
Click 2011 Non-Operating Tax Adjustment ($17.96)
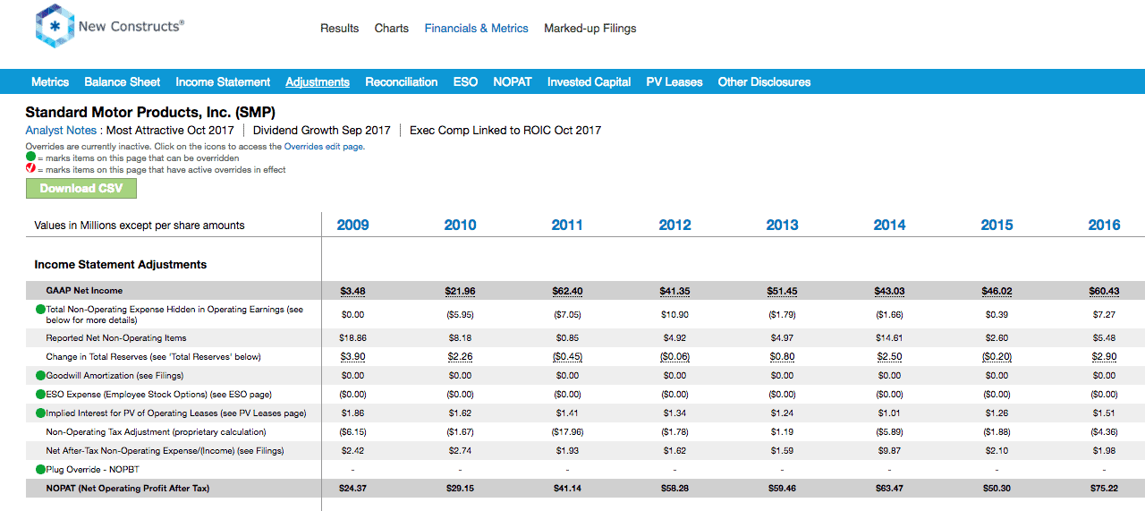(x=567, y=432)
